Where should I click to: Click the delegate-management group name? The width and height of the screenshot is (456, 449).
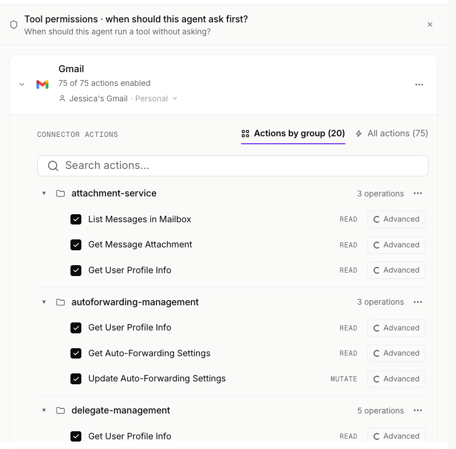tap(121, 411)
